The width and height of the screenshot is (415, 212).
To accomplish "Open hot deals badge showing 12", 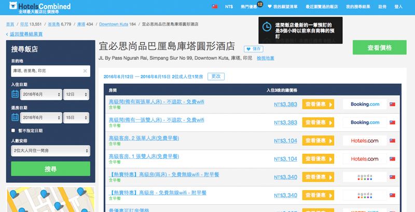I will tap(260, 4).
